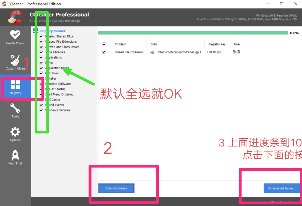The height and width of the screenshot is (206, 302).
Task: Sort by User column header
Action: pyautogui.click(x=238, y=44)
